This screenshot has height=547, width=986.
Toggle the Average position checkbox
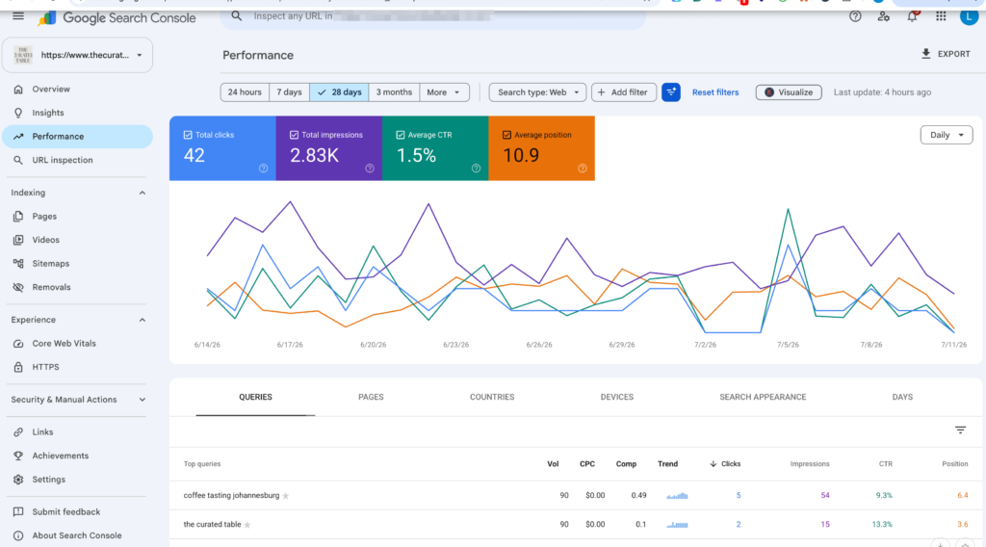point(506,135)
